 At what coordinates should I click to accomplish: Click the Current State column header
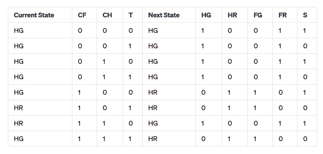34,15
